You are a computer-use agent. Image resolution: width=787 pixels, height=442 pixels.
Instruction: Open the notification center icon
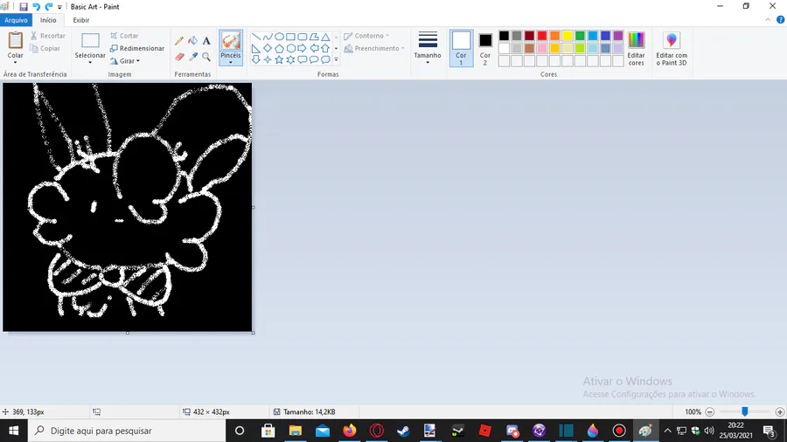(x=770, y=431)
